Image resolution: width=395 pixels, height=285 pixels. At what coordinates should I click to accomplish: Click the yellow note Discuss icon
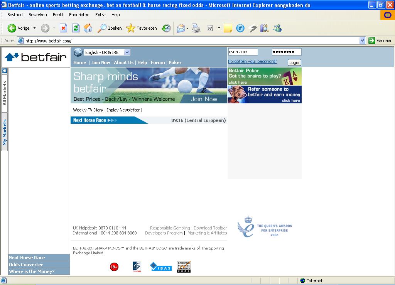point(228,28)
